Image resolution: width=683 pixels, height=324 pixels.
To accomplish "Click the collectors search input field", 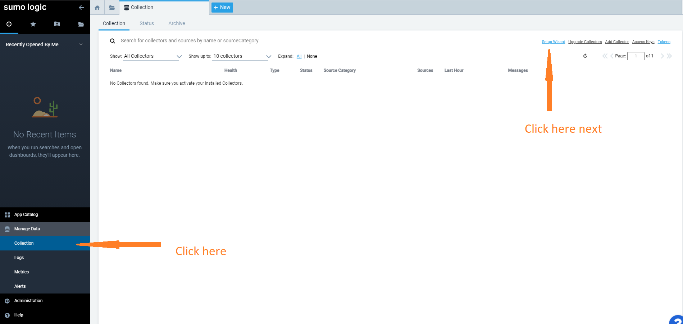I will 190,41.
